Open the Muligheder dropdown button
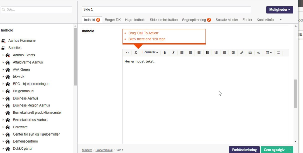The height and width of the screenshot is (153, 303). 279,10
